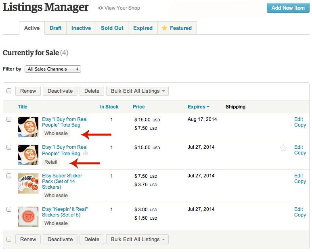The width and height of the screenshot is (312, 252).
Task: Open Etsy Super Sticker Pack title link
Action: tap(62, 181)
